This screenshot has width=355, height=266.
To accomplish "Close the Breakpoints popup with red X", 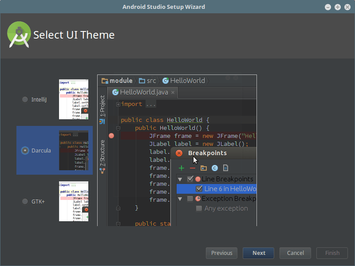I will [179, 153].
